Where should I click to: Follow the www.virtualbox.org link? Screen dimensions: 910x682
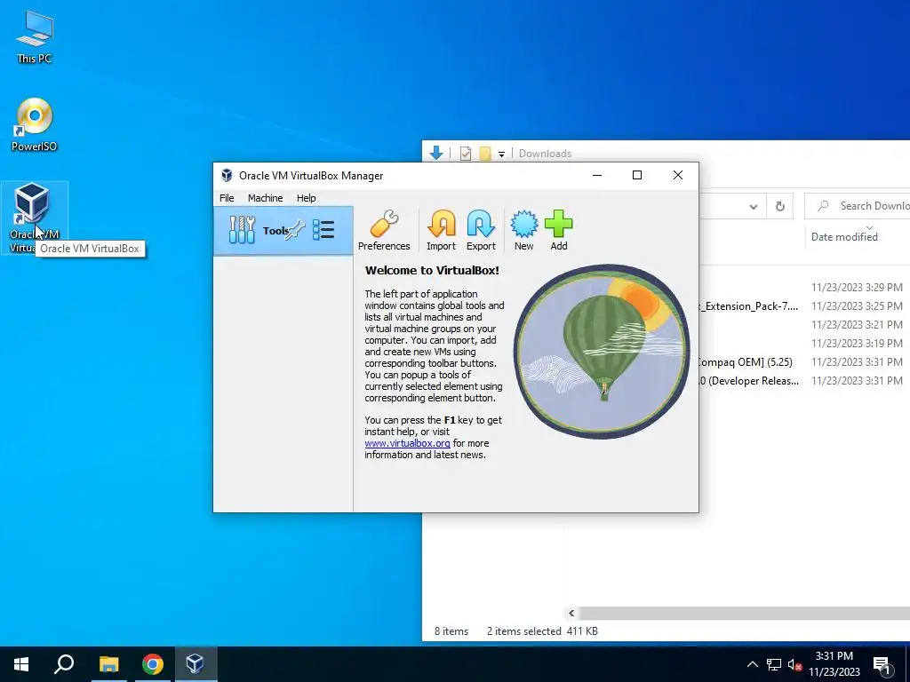point(407,443)
